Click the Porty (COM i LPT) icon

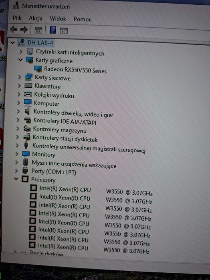[25, 171]
